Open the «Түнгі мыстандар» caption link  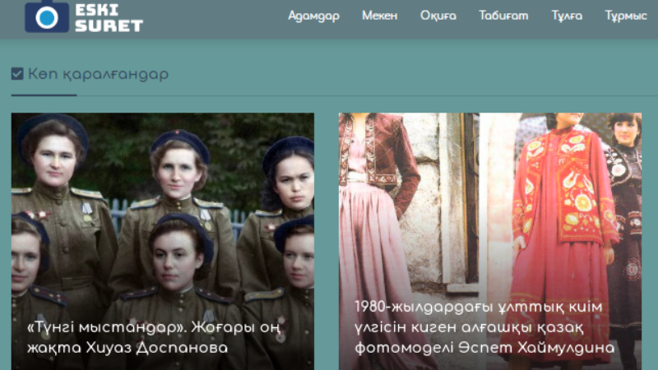pyautogui.click(x=150, y=337)
